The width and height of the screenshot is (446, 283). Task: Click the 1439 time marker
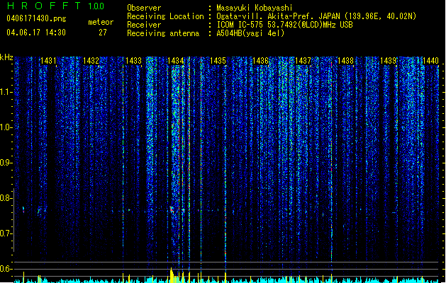[x=388, y=61]
